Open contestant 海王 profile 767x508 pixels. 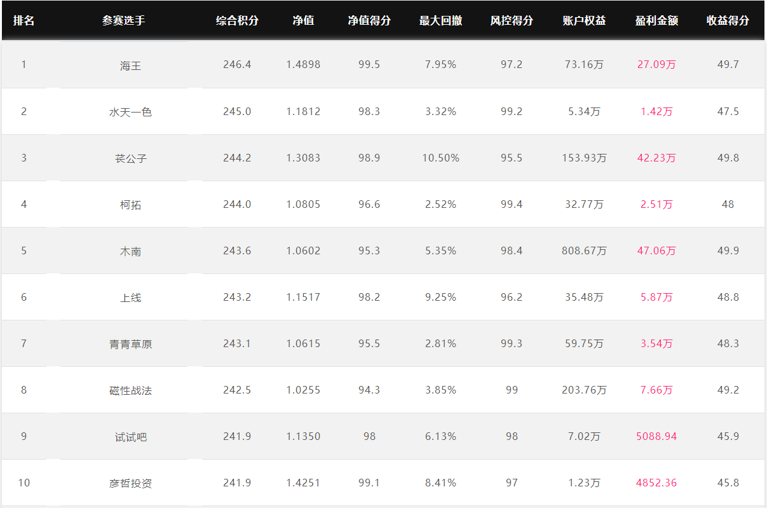click(x=130, y=65)
